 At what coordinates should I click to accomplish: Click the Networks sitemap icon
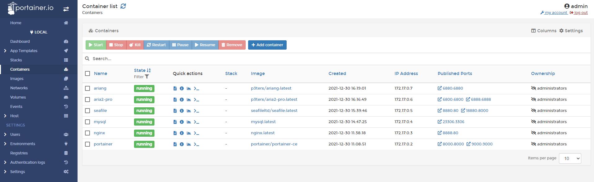click(x=66, y=88)
